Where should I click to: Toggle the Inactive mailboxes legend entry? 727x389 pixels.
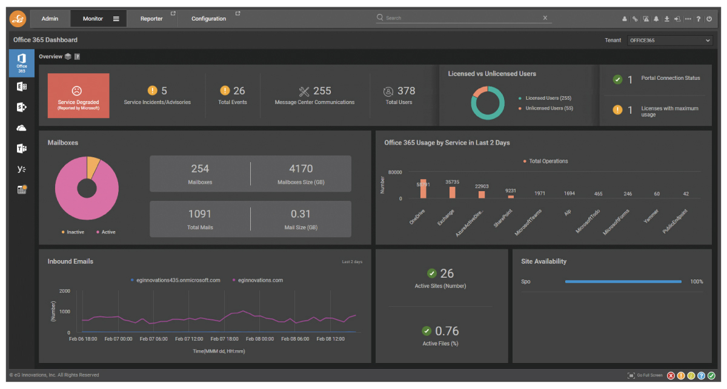coord(73,232)
